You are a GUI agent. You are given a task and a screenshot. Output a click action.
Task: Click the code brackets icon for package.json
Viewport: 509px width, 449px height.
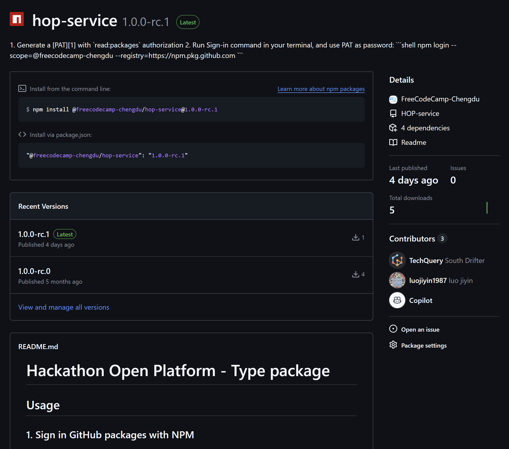22,135
